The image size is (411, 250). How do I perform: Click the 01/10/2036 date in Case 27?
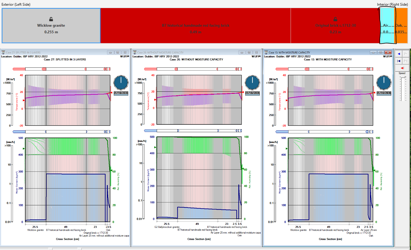[x=121, y=93]
